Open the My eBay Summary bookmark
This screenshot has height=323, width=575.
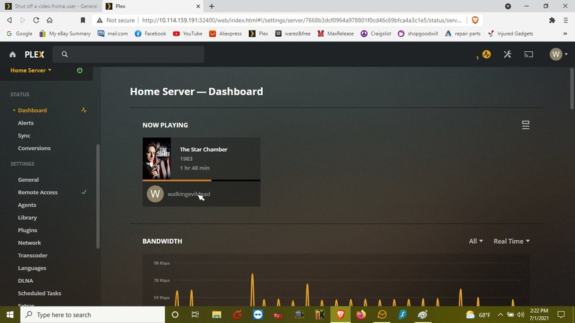click(x=65, y=34)
